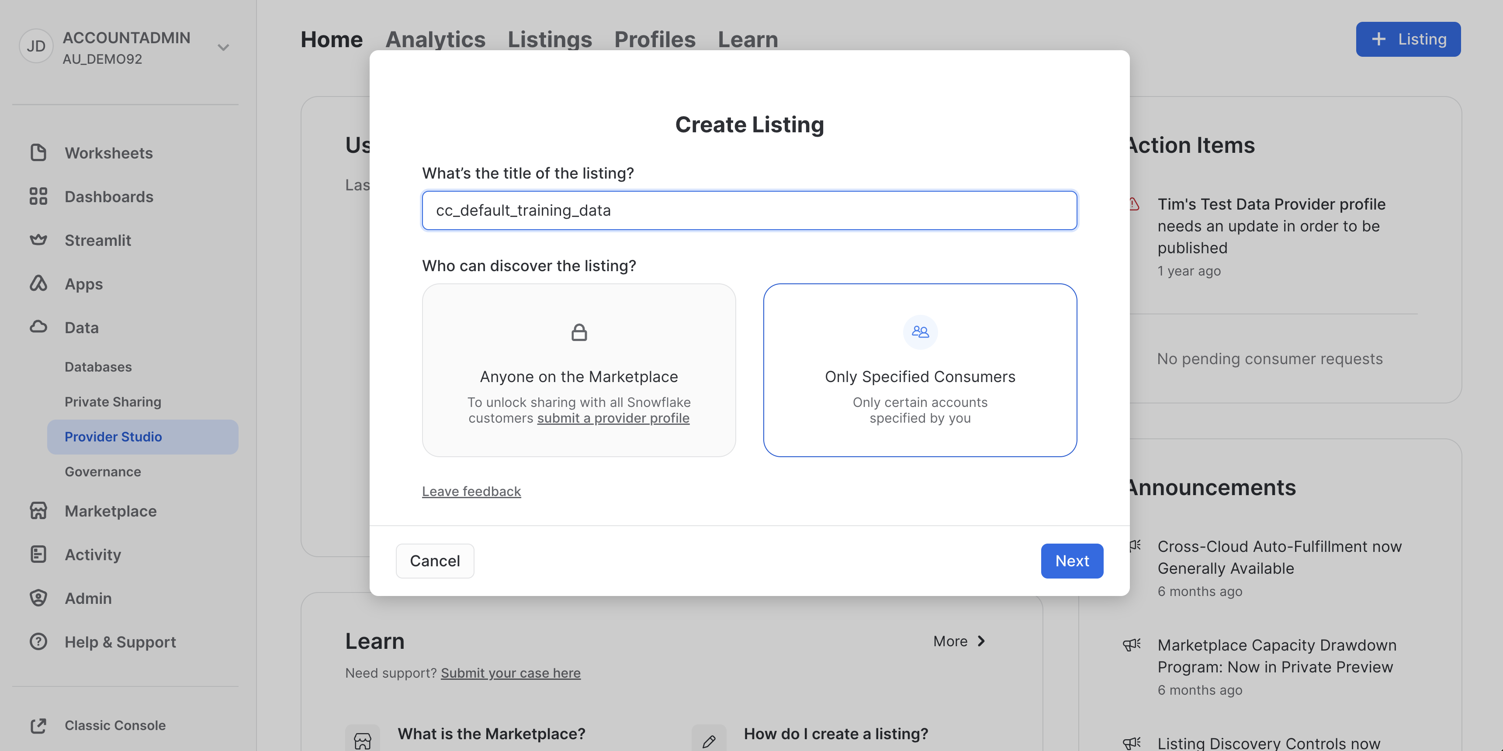
Task: Click the Classic Console external link icon
Action: click(38, 725)
